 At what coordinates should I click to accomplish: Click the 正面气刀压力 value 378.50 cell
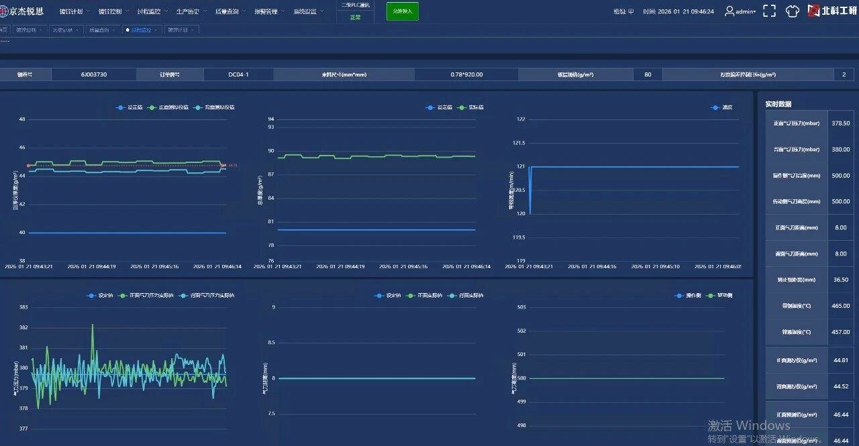pyautogui.click(x=841, y=123)
